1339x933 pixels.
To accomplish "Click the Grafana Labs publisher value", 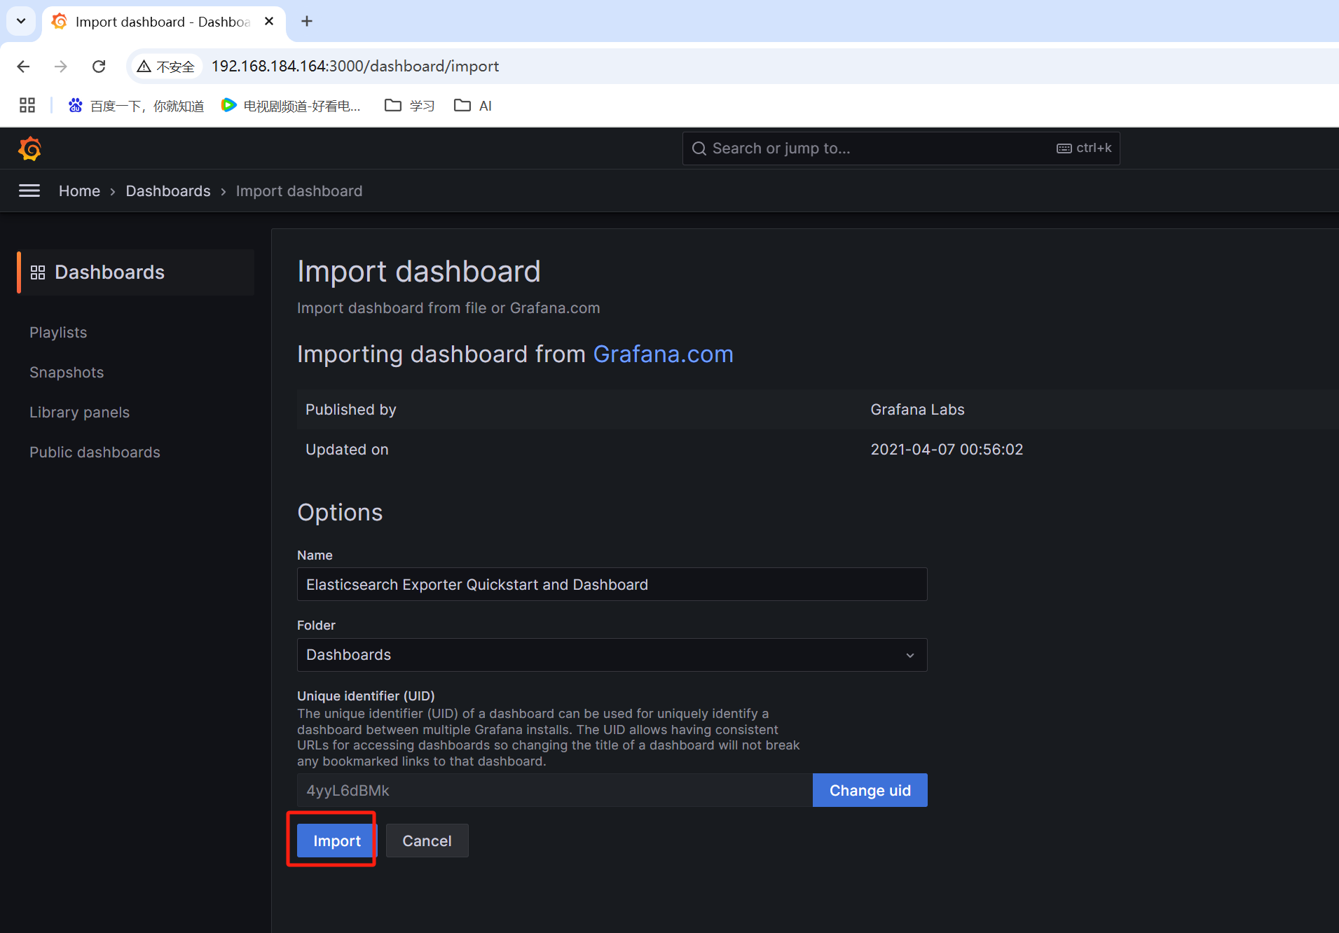I will pos(917,410).
